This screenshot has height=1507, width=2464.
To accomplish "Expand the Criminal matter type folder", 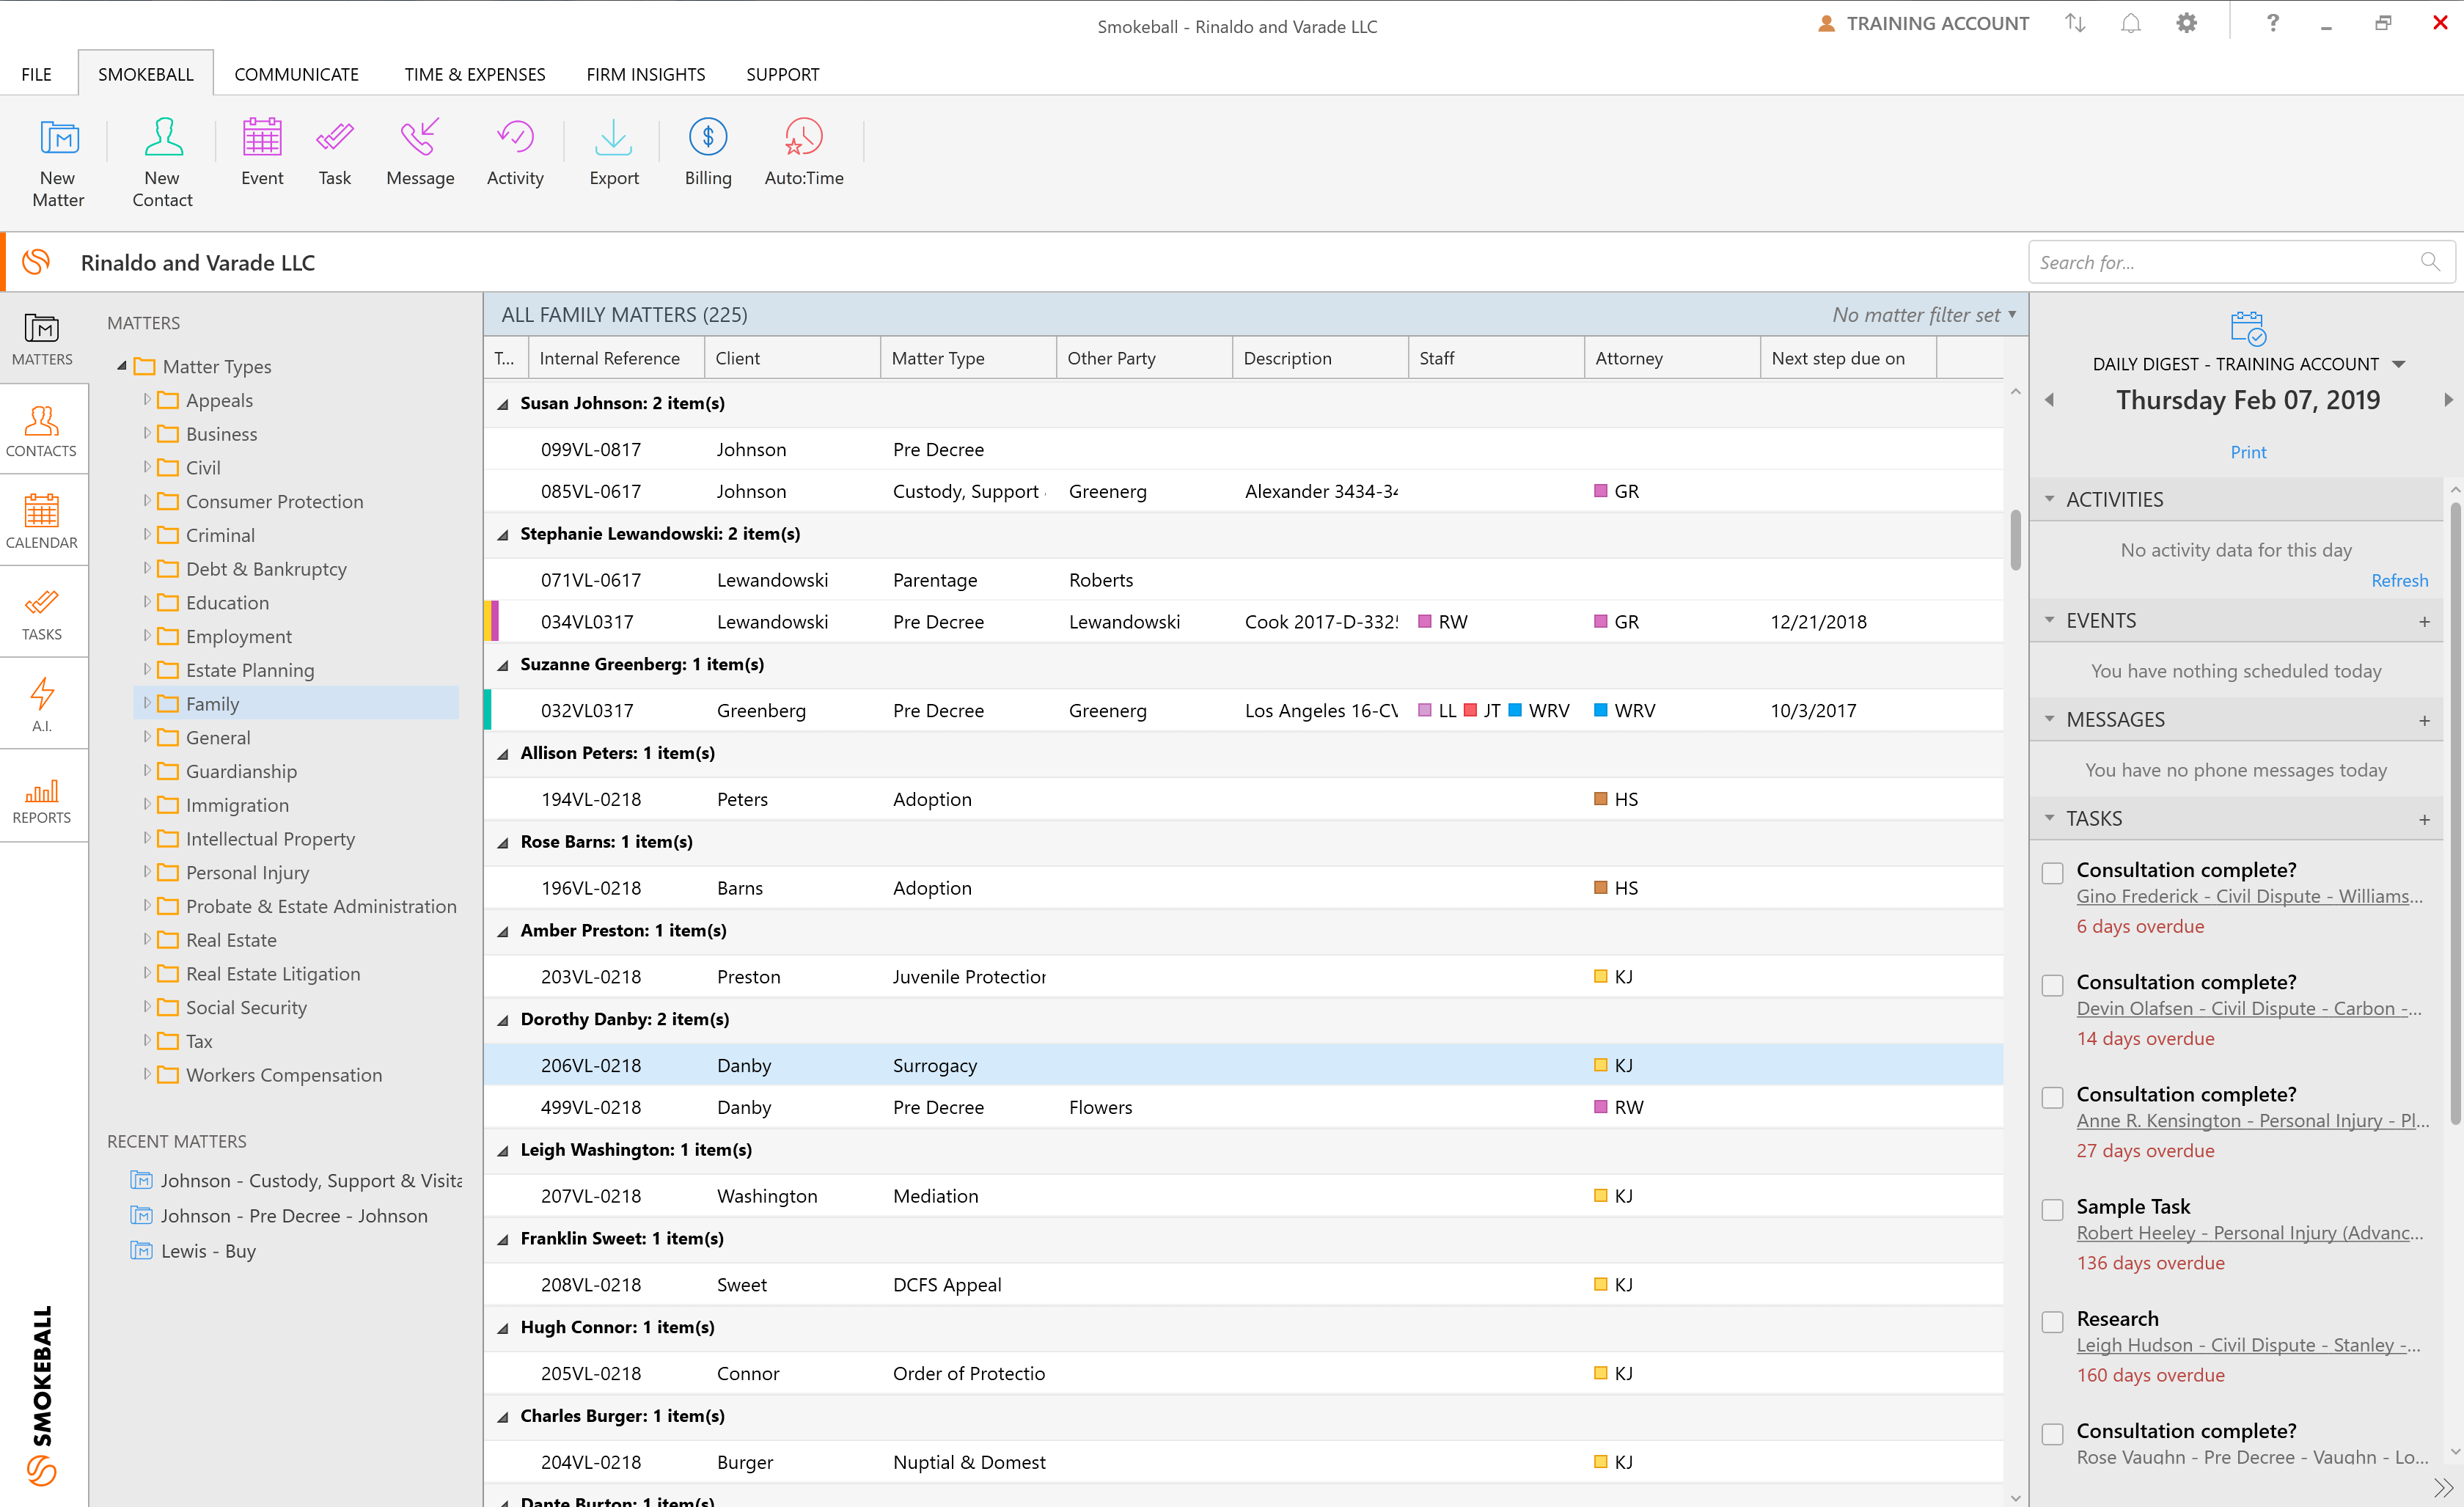I will (x=147, y=535).
